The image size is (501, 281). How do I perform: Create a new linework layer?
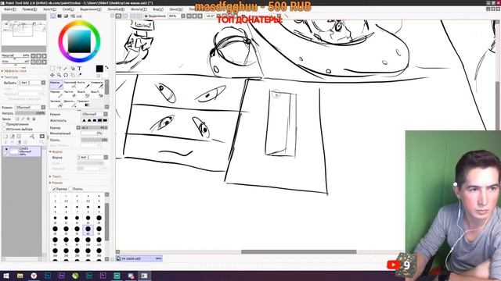(13, 136)
